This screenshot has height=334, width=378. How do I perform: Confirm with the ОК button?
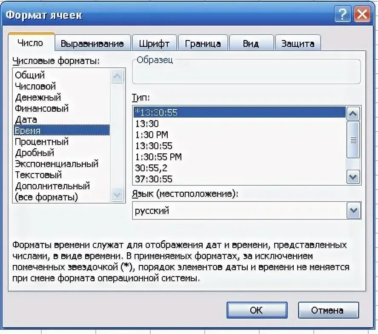coord(257,310)
